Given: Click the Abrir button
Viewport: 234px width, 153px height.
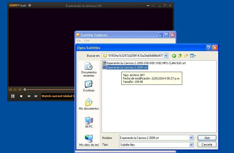Looking at the screenshot, I should click(x=207, y=138).
